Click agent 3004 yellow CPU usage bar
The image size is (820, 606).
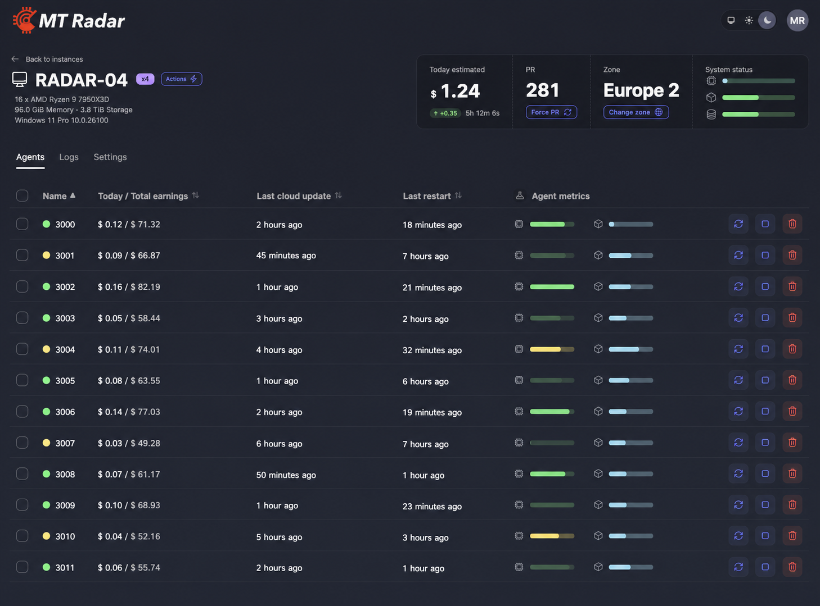(x=552, y=349)
